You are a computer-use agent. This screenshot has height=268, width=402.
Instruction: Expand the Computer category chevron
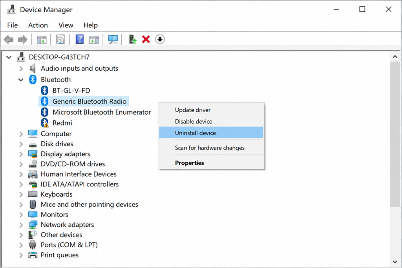(21, 134)
